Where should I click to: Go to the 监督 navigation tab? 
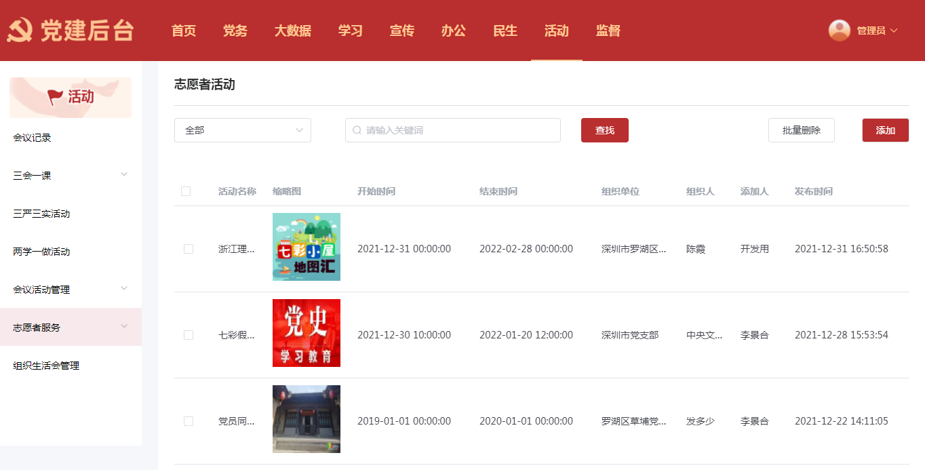(x=608, y=31)
